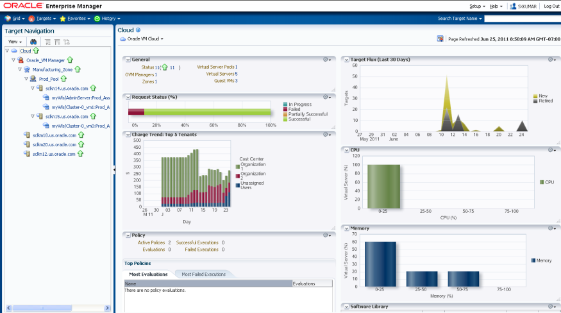
Task: Click the show as top tree icon
Action: (67, 42)
